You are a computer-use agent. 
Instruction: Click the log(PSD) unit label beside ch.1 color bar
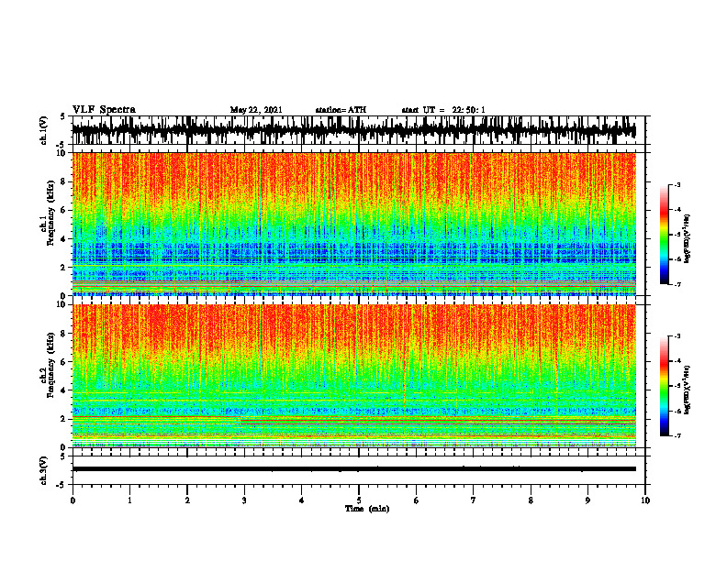pyautogui.click(x=687, y=239)
